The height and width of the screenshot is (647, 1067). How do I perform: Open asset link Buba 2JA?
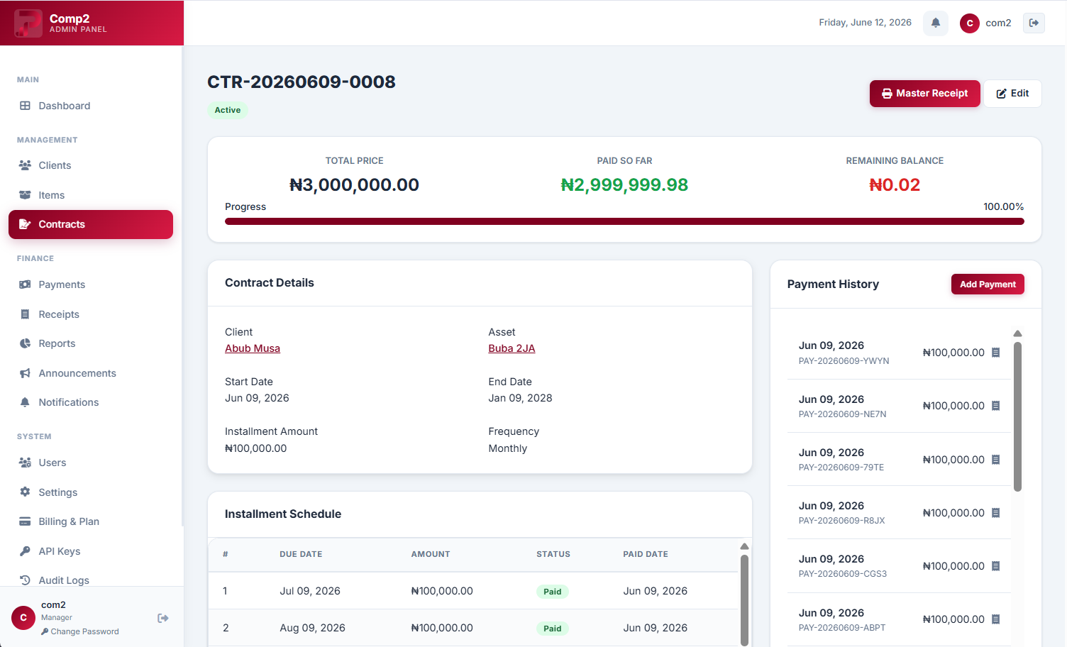click(x=512, y=348)
